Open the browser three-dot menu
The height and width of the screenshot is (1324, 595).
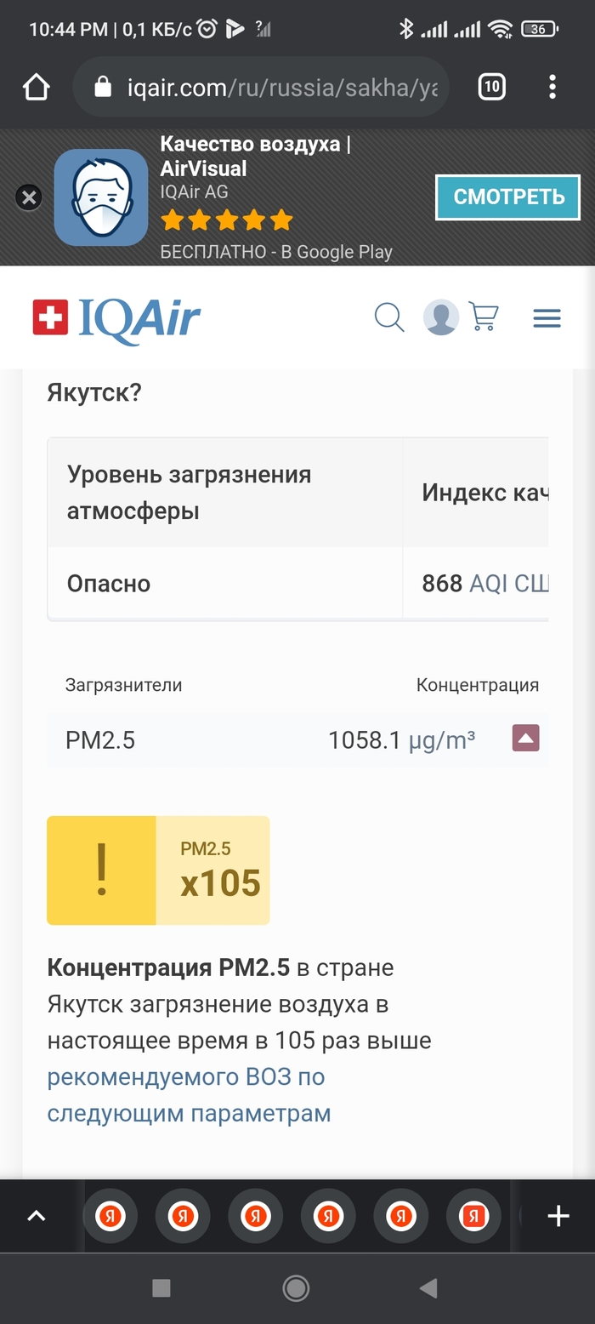point(552,87)
